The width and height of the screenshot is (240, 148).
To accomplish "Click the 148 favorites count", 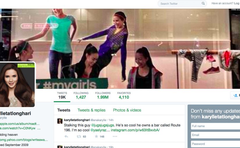I will tap(102, 137).
